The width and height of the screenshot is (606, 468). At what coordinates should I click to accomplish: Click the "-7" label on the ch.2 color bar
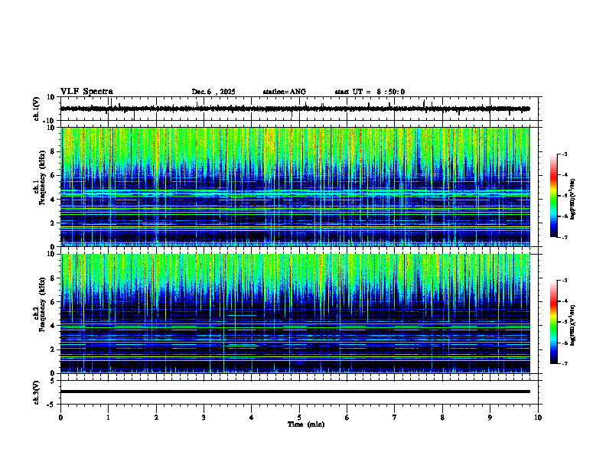(x=564, y=363)
